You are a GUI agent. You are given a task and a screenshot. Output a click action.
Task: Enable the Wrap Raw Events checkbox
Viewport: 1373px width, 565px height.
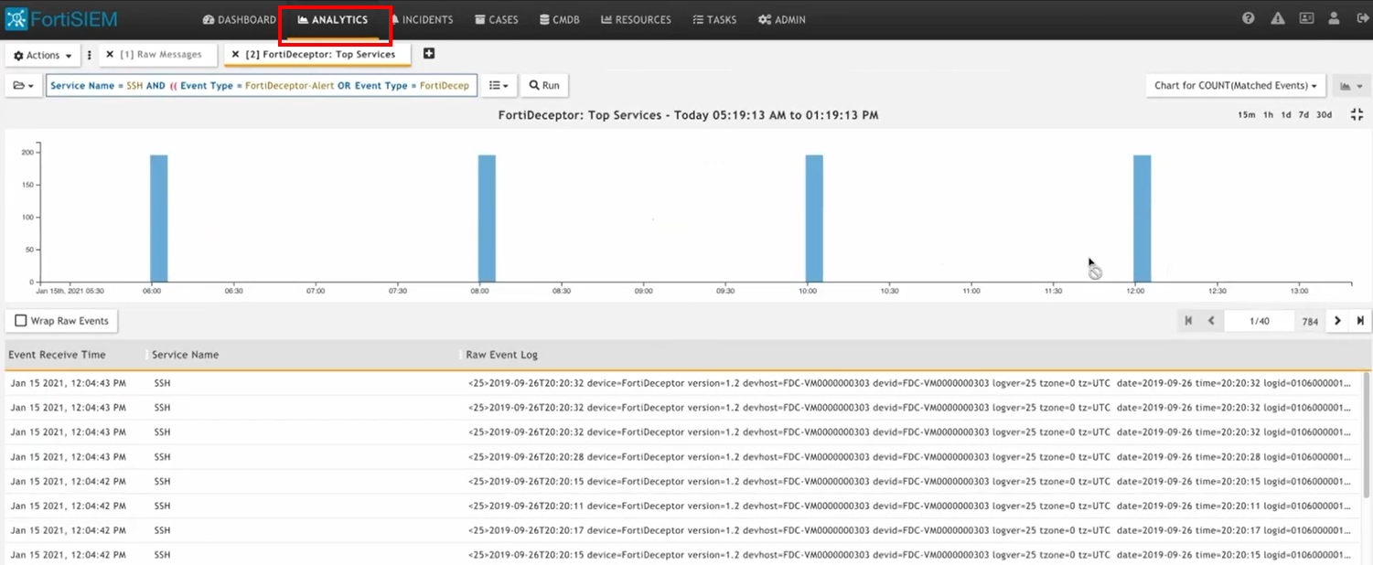click(x=21, y=321)
